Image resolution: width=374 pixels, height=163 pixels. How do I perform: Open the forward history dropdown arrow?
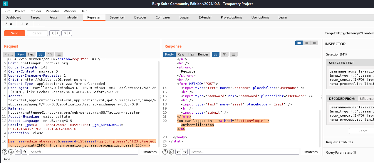point(70,33)
